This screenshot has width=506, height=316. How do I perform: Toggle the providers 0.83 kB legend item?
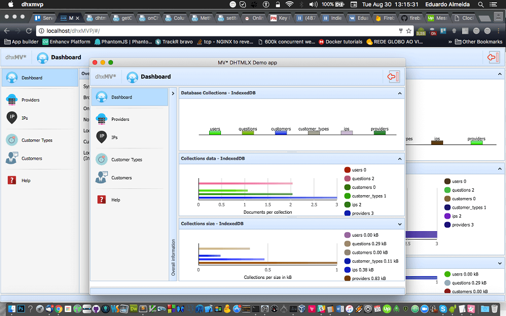tap(365, 278)
